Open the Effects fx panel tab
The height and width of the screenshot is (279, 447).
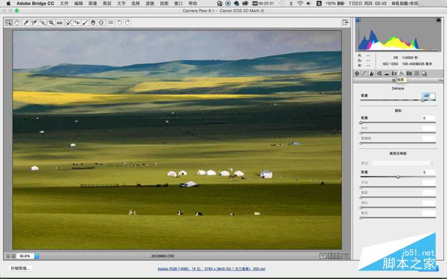pos(401,74)
